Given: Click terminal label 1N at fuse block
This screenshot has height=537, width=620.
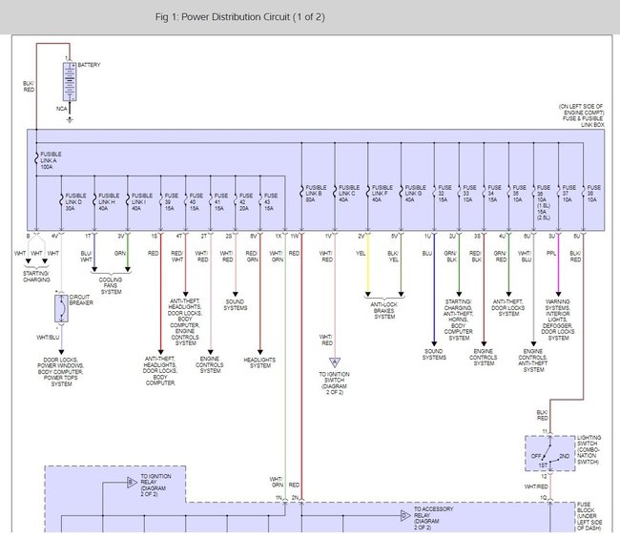Looking at the screenshot, I should [279, 498].
